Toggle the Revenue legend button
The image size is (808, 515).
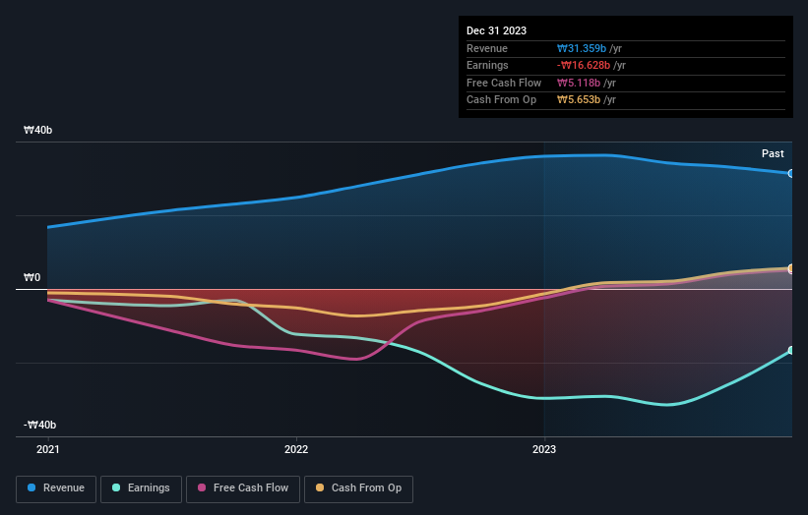coord(56,488)
